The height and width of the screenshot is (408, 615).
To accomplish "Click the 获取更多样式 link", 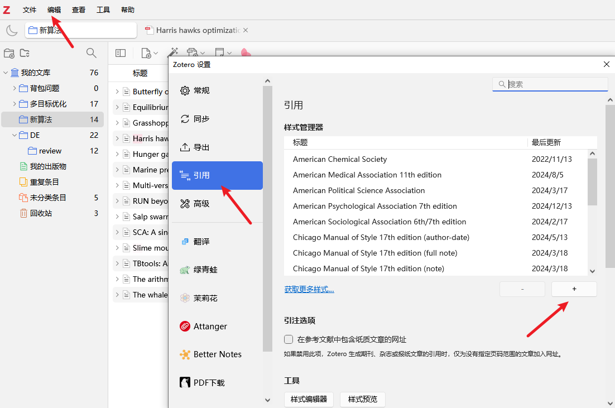I will pyautogui.click(x=309, y=290).
